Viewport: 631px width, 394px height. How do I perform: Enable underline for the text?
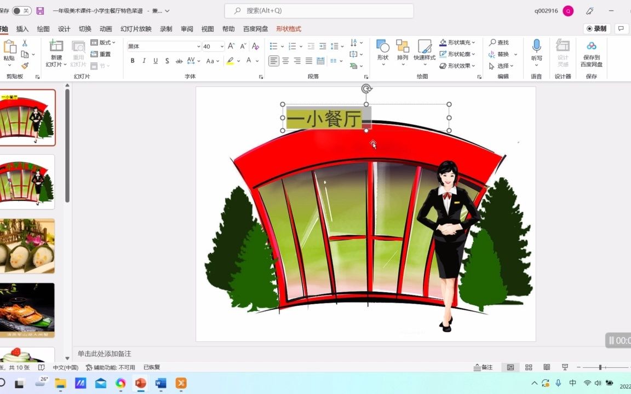click(155, 61)
